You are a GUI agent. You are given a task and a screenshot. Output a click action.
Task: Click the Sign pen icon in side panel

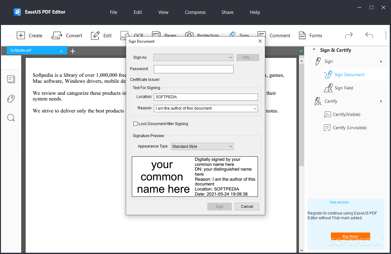click(318, 61)
